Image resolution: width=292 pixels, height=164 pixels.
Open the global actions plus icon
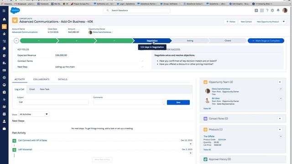(256, 10)
